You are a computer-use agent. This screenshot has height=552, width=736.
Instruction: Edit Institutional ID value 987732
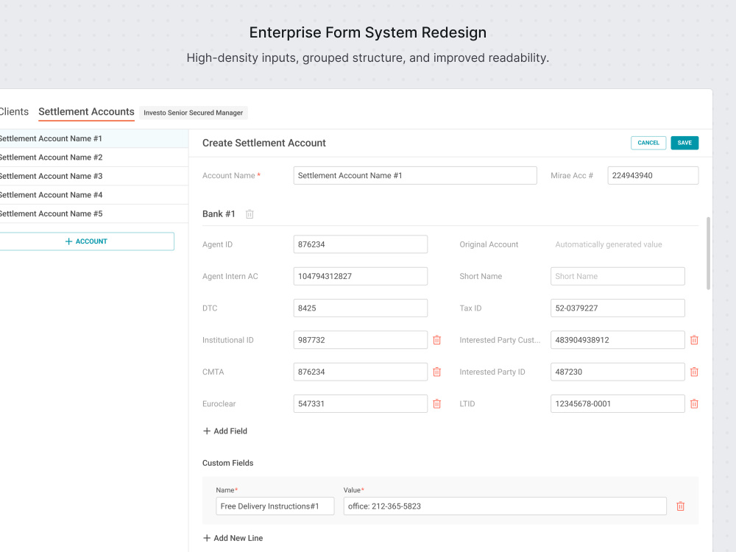click(x=361, y=340)
